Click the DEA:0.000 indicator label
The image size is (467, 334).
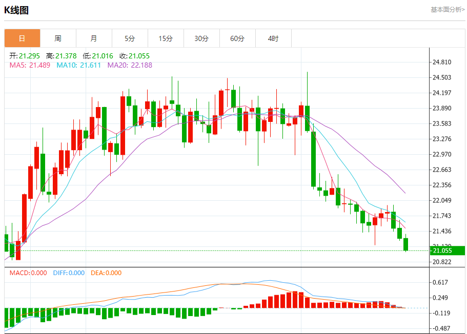tap(106, 273)
